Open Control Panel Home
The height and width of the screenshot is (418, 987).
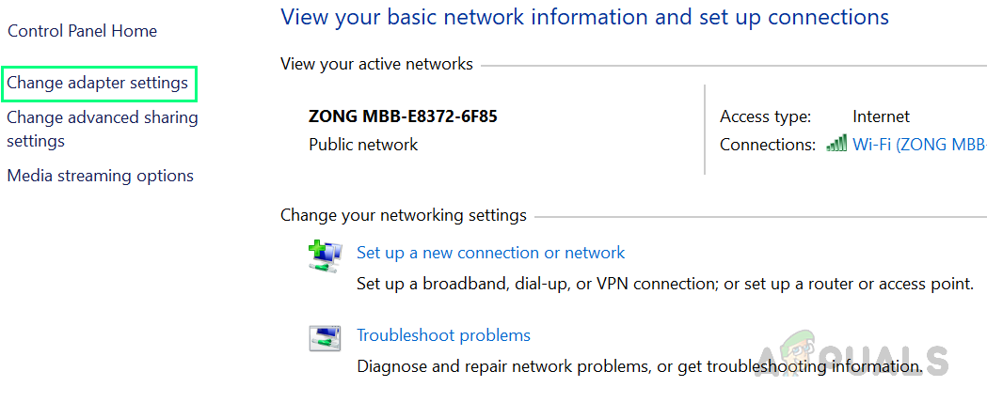pos(82,31)
